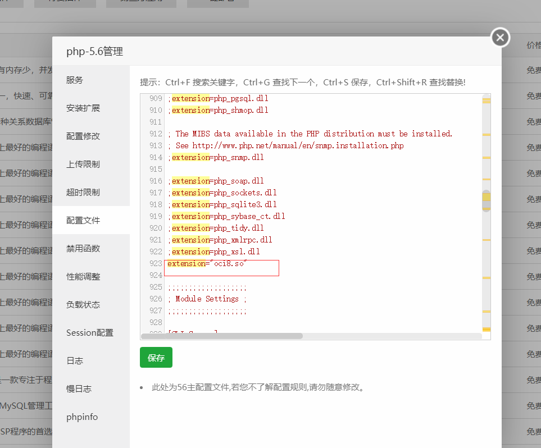541x448 pixels.
Task: Open the 日志 section
Action: point(91,360)
